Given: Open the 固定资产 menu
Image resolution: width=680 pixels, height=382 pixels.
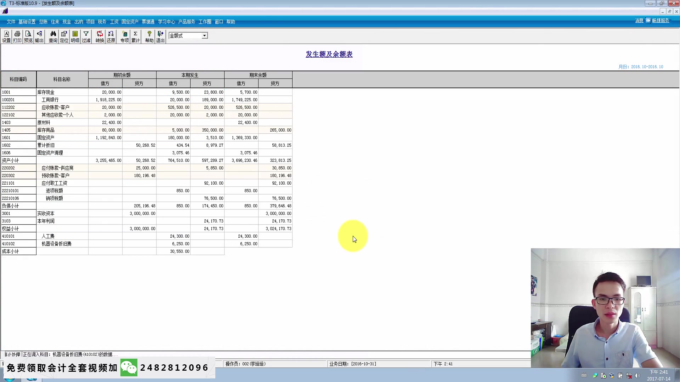Looking at the screenshot, I should 130,22.
